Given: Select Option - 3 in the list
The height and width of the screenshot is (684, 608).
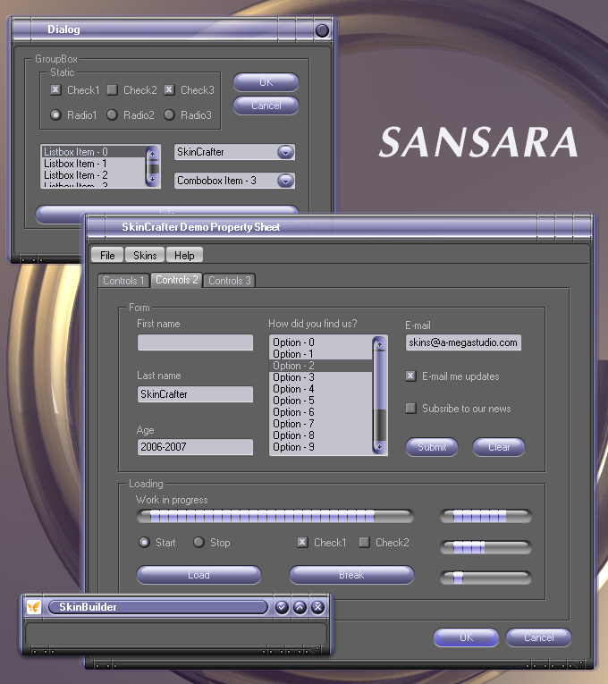Looking at the screenshot, I should tap(321, 377).
